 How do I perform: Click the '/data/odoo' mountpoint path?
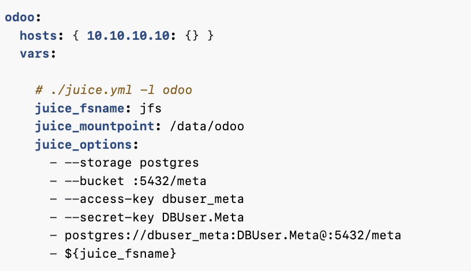tap(207, 126)
